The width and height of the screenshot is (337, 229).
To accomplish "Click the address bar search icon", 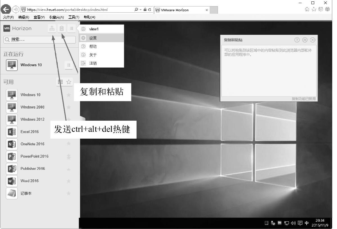I will click(136, 10).
